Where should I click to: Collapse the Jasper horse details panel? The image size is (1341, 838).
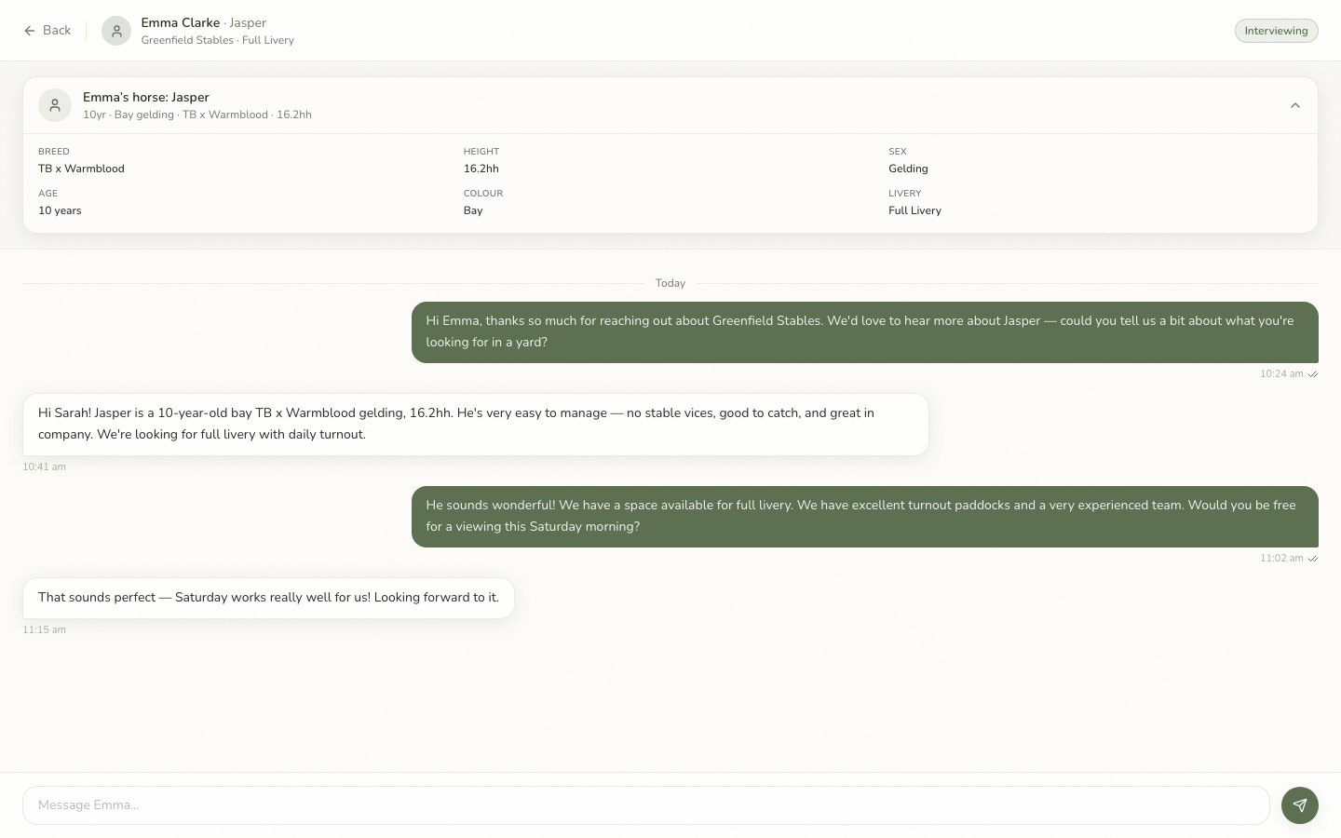pos(1295,105)
